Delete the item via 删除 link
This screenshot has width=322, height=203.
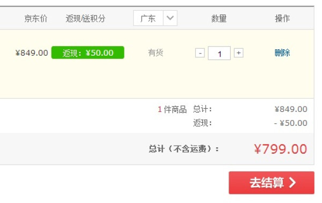[282, 52]
